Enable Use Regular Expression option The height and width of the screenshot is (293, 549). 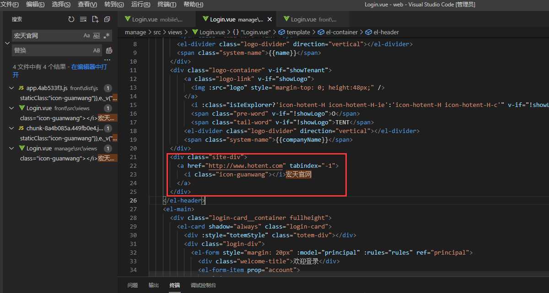[x=107, y=36]
